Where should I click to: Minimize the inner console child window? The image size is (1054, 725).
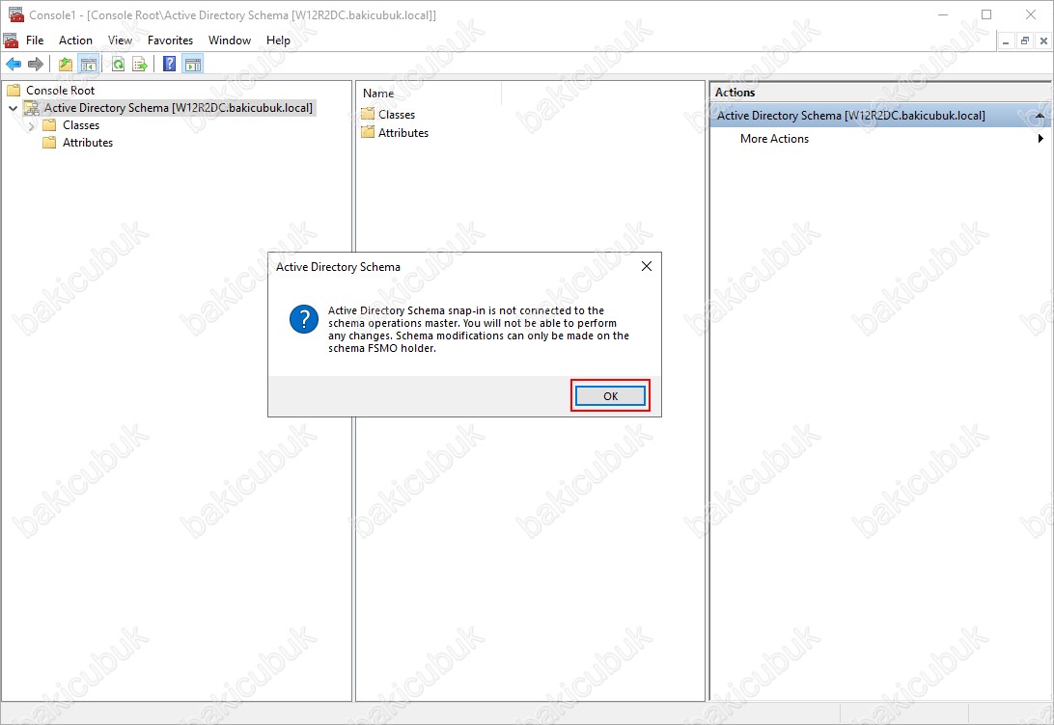click(x=1006, y=40)
